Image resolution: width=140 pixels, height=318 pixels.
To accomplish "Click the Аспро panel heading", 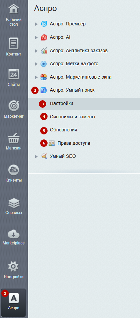I will 45,9.
